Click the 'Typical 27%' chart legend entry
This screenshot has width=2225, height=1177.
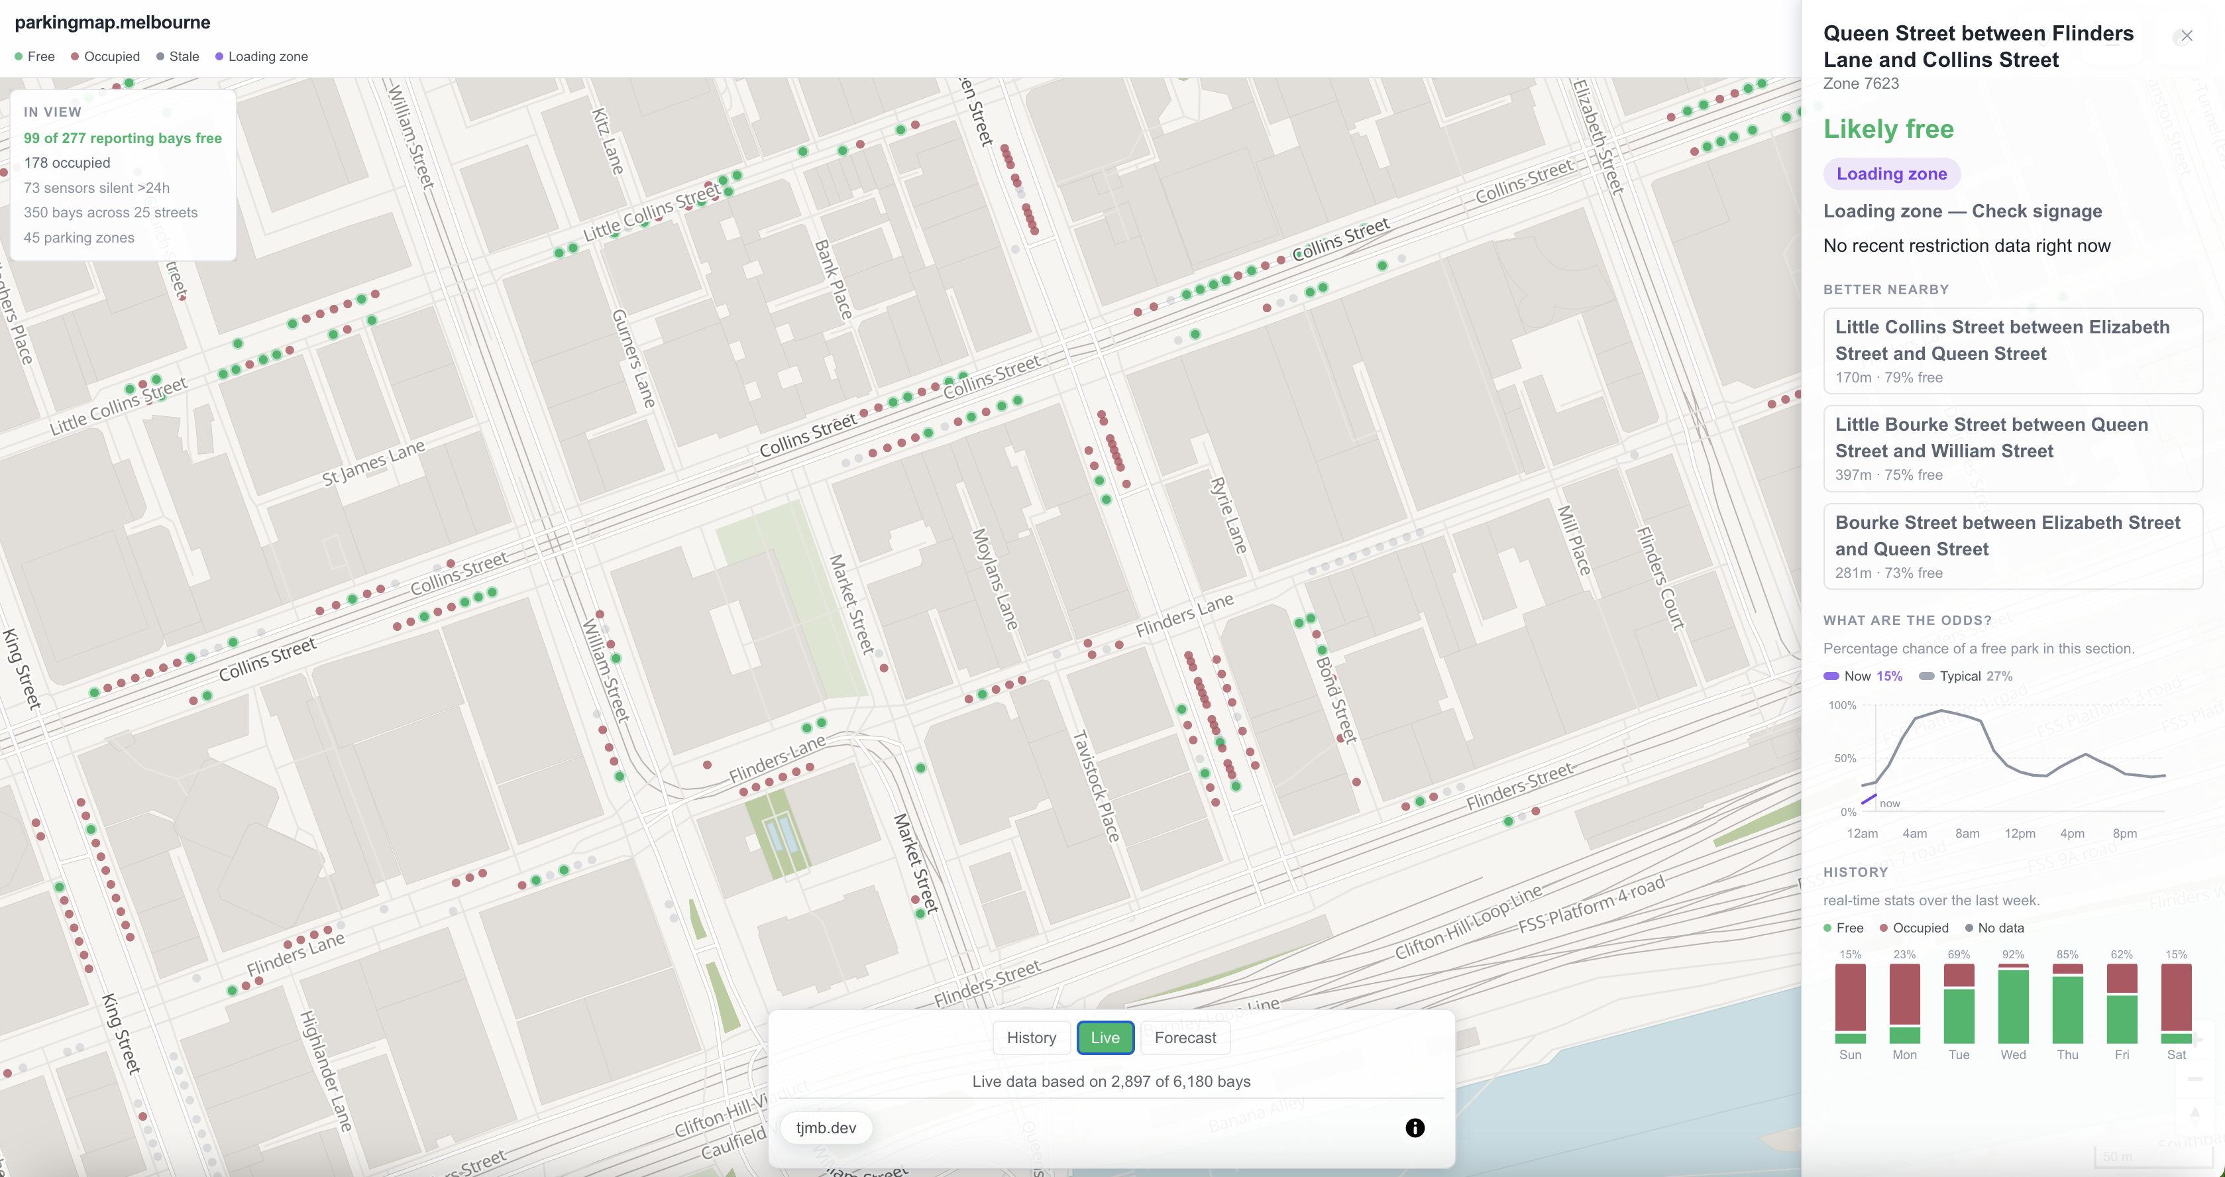pyautogui.click(x=1966, y=676)
